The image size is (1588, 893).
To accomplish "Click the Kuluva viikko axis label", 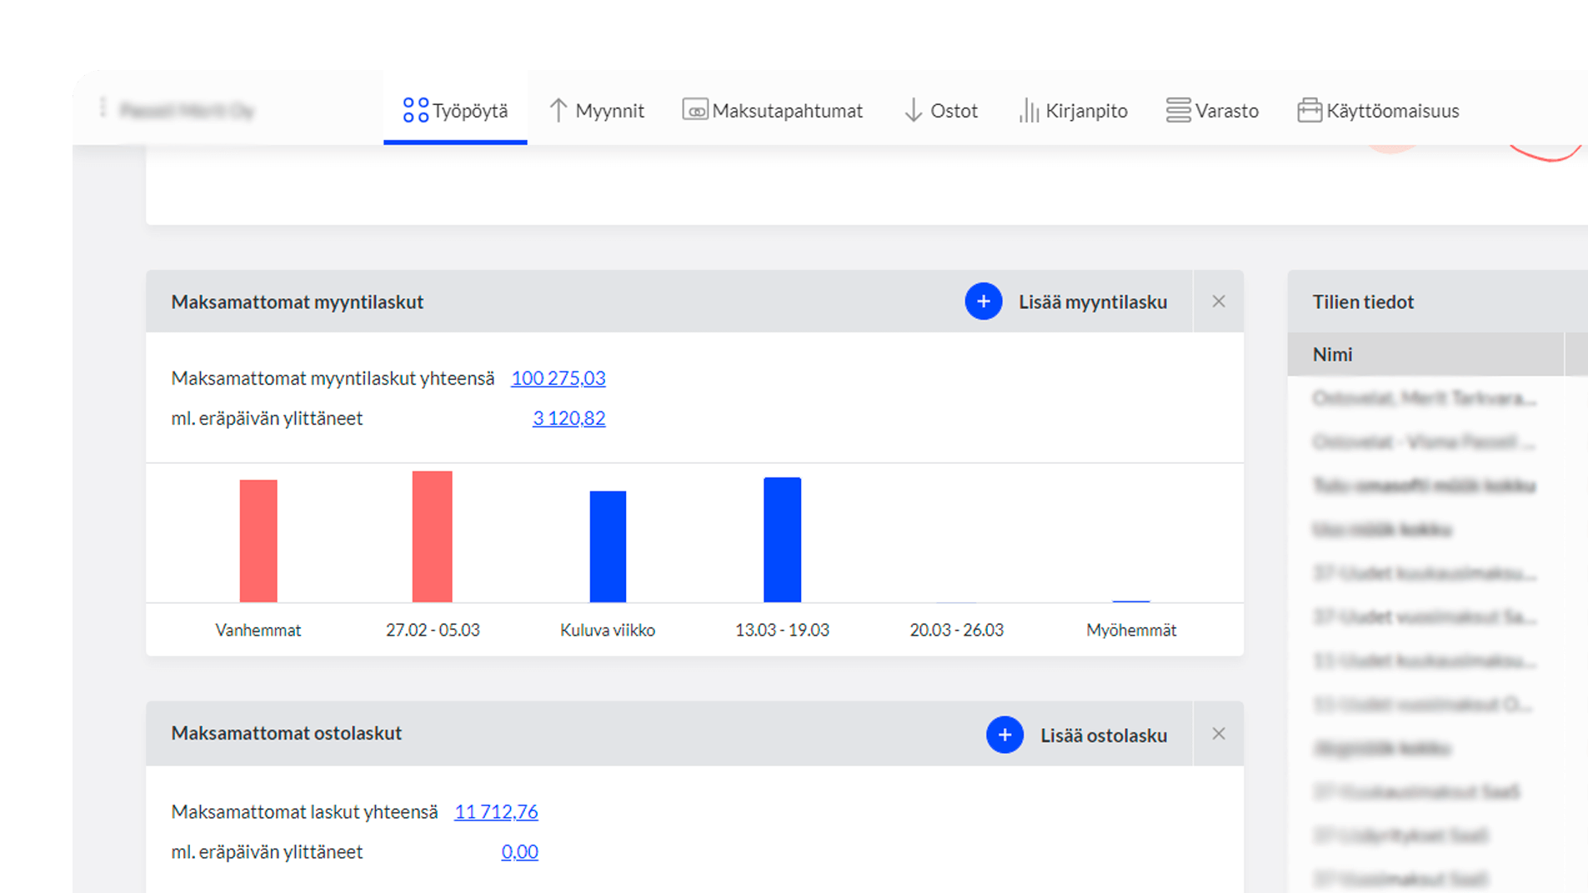I will click(x=608, y=631).
